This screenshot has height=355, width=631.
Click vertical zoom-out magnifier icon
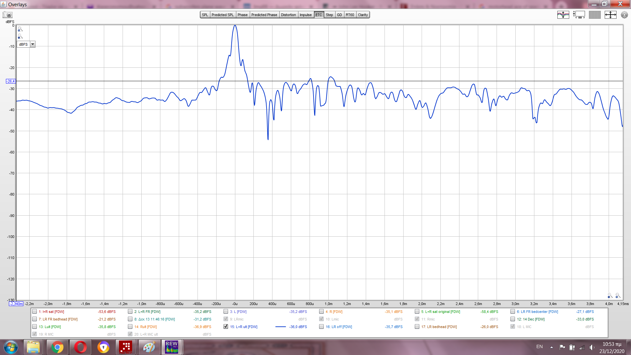point(20,36)
